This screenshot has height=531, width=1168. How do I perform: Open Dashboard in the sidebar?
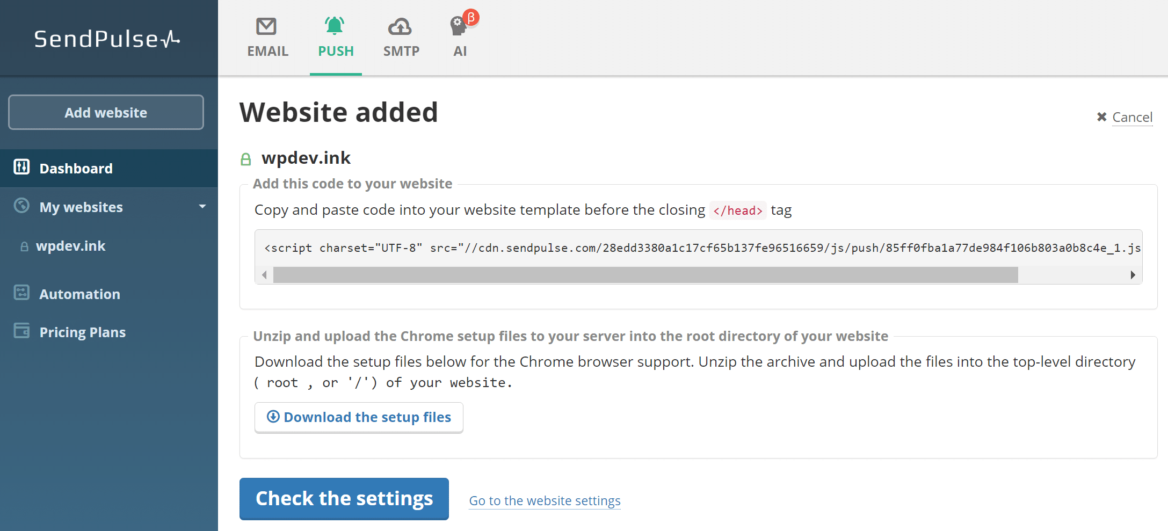tap(109, 168)
